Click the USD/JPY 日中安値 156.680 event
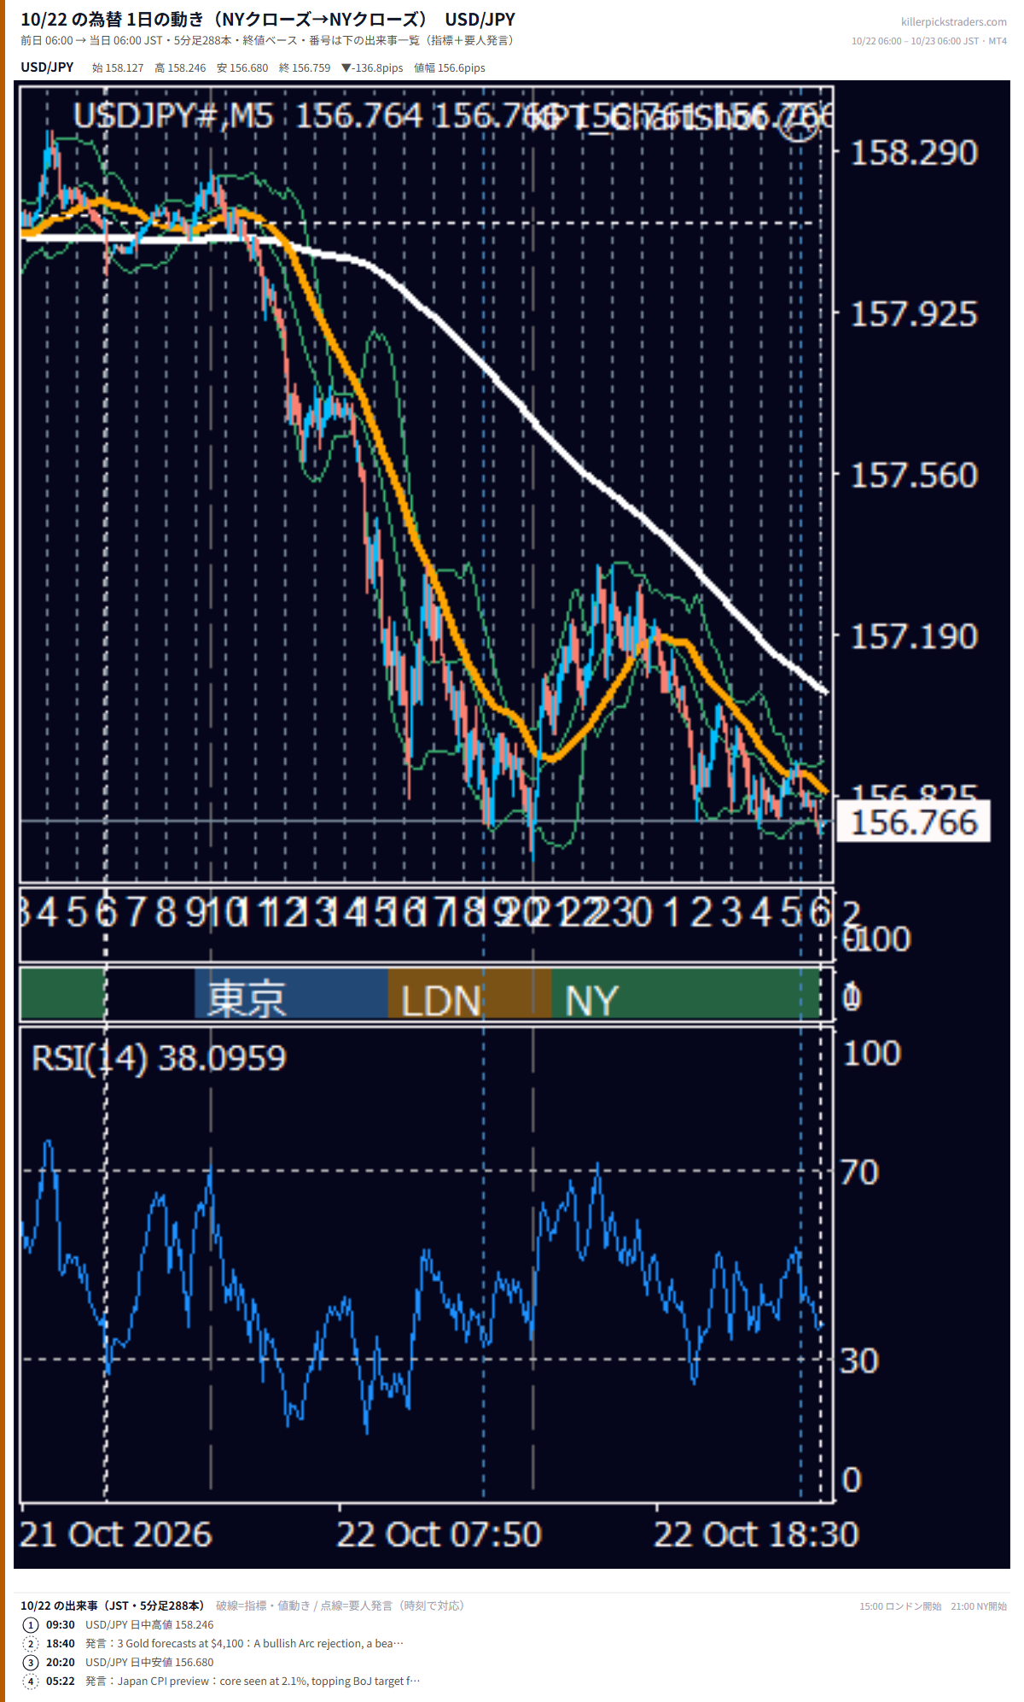This screenshot has height=1702, width=1024. coord(149,1662)
